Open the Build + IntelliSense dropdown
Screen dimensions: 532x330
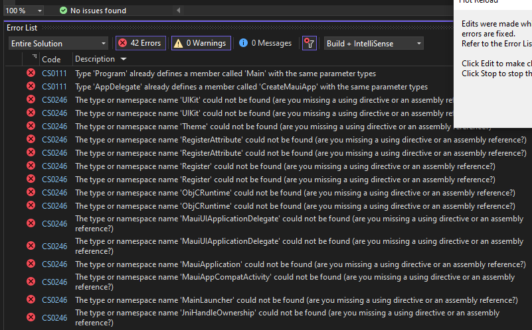coord(373,44)
